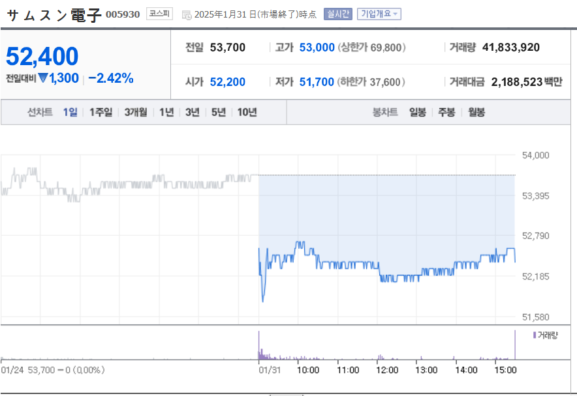
Task: Expand the 기업개요 dropdown
Action: click(x=379, y=14)
